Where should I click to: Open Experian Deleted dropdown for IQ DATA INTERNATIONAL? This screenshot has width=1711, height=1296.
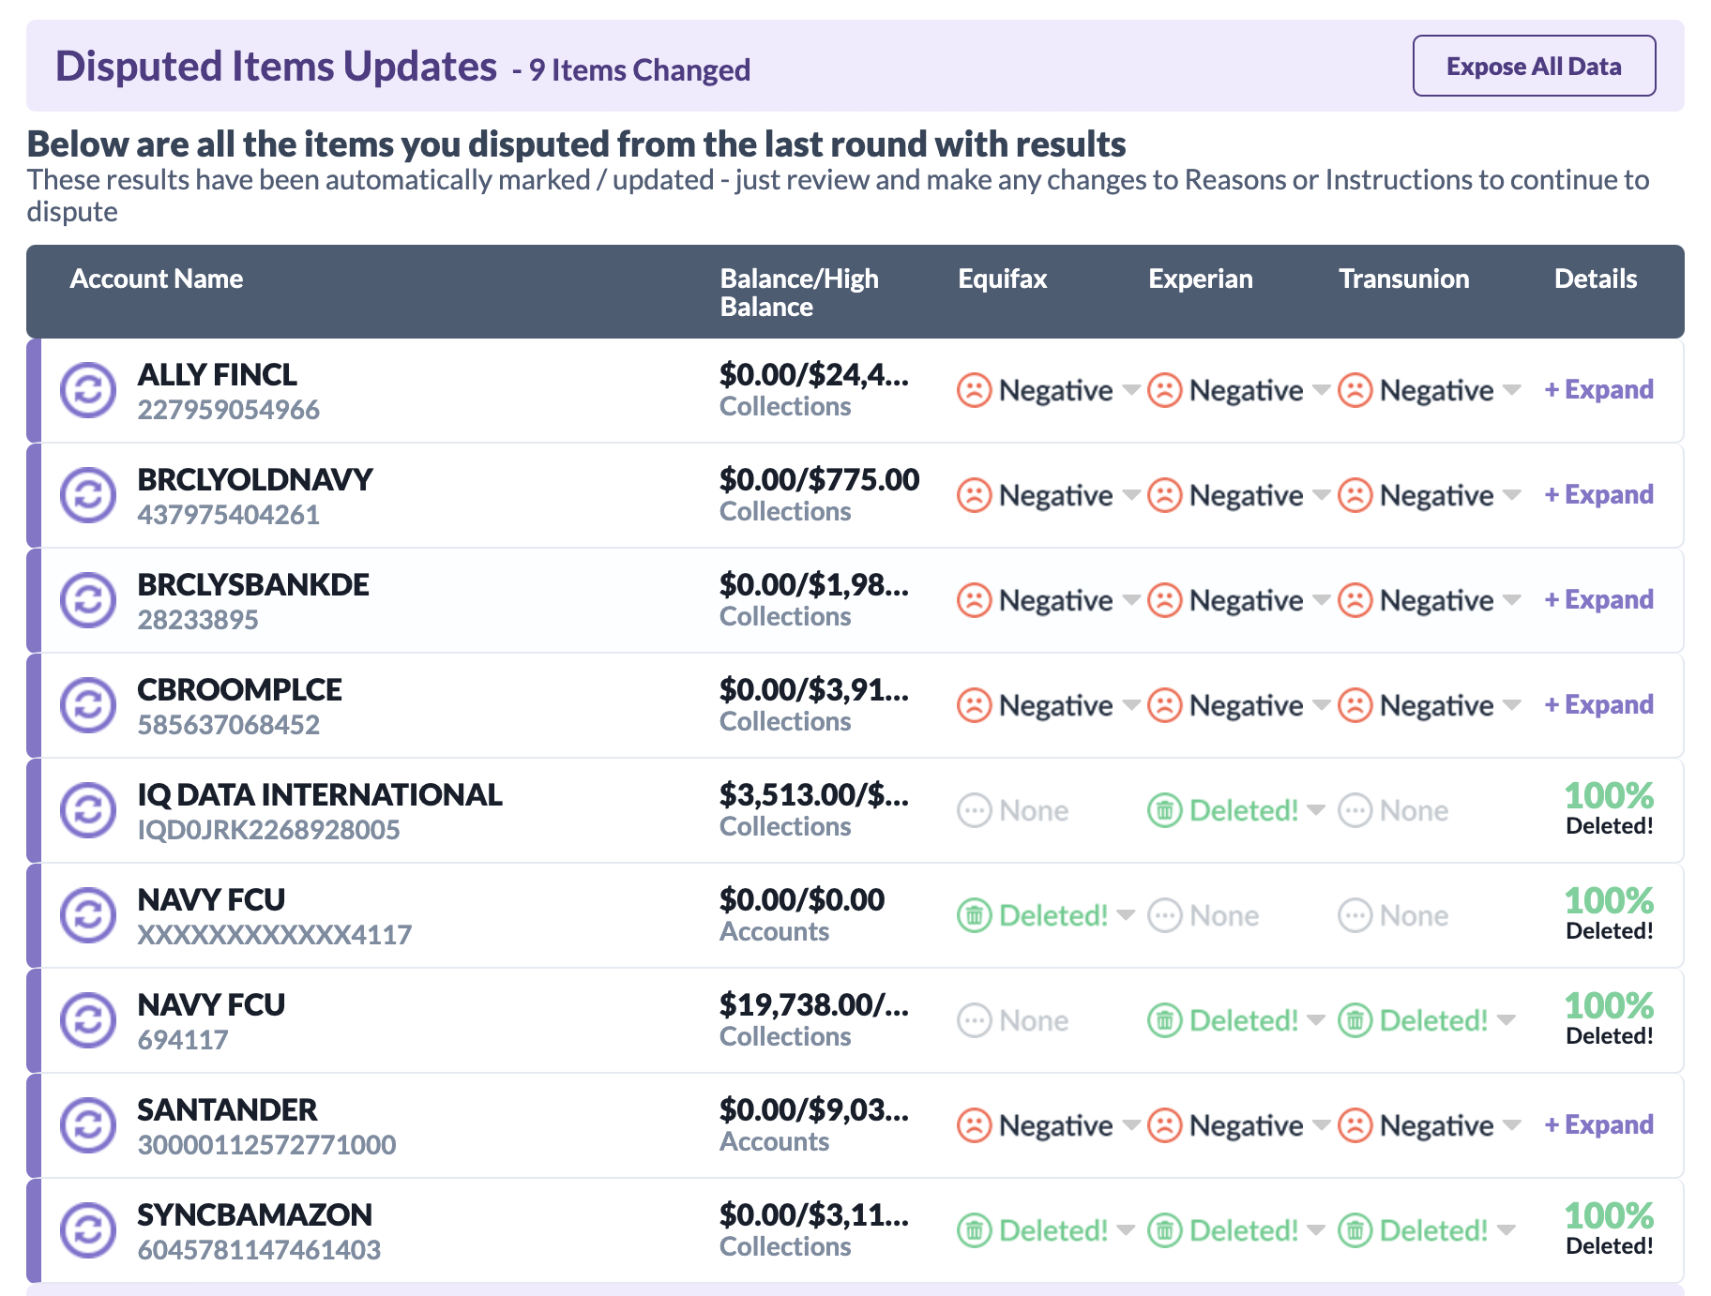(1316, 810)
